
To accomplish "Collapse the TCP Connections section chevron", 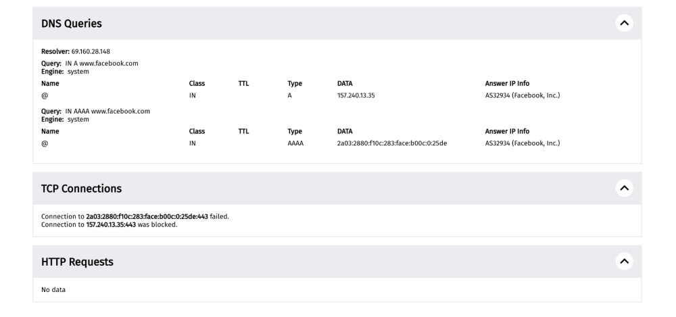I will (625, 189).
